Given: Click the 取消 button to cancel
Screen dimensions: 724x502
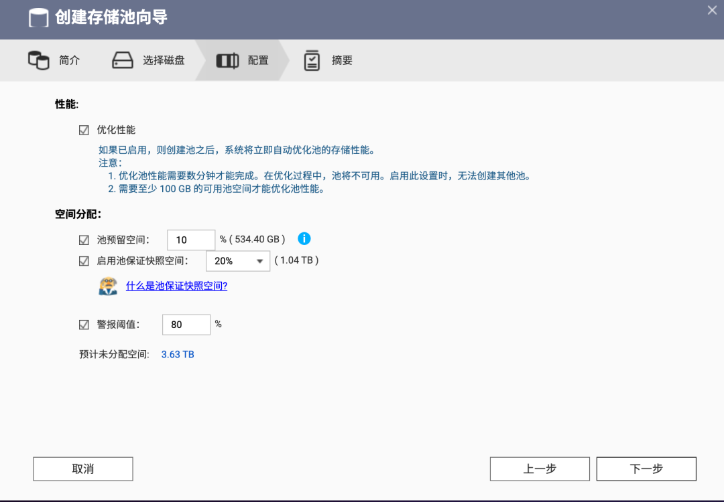Looking at the screenshot, I should (x=82, y=469).
